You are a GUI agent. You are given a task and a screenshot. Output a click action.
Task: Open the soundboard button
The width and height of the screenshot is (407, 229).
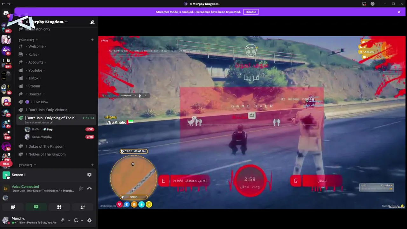83,207
